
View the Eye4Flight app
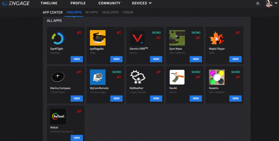click(77, 59)
